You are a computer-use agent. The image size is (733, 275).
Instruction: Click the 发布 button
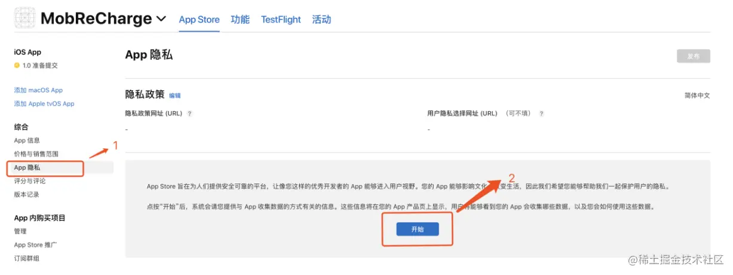tap(694, 56)
